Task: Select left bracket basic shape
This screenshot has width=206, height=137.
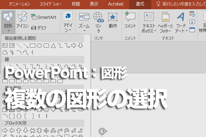Action: tap(26, 116)
